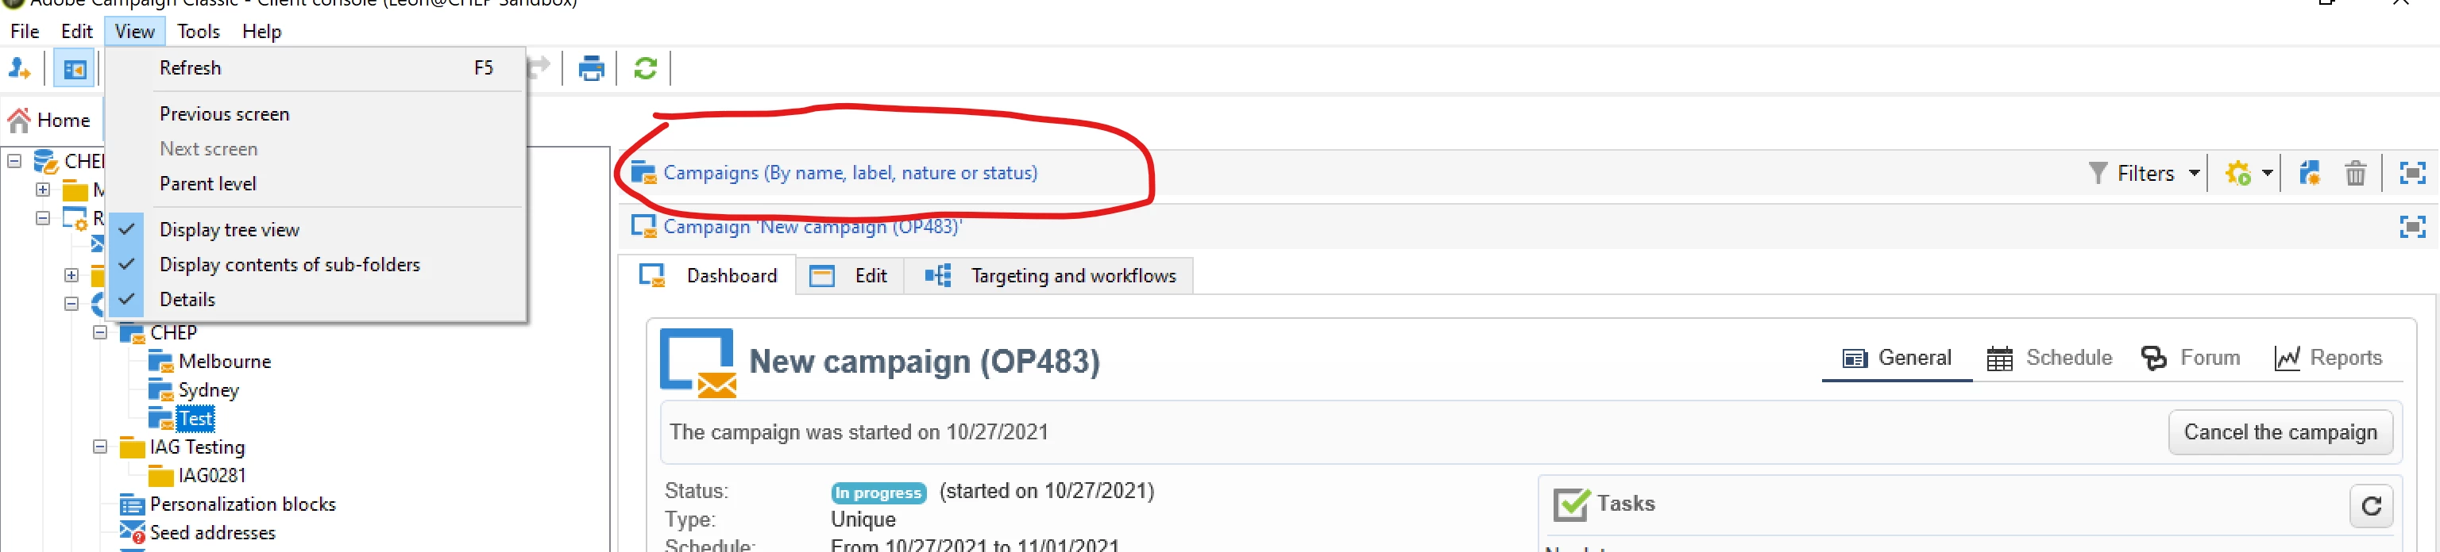Image resolution: width=2440 pixels, height=552 pixels.
Task: Click Cancel the campaign button
Action: [x=2280, y=433]
